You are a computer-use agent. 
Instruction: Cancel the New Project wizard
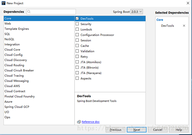158,130
